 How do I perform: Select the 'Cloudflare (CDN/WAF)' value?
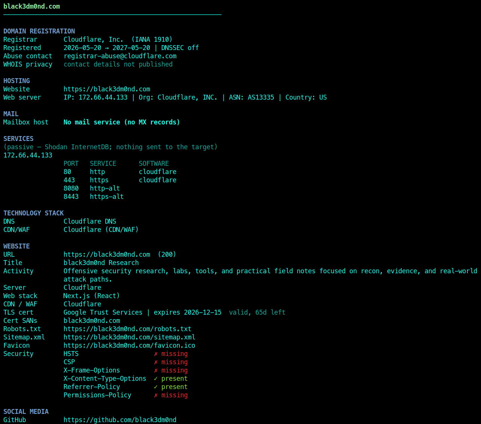pyautogui.click(x=101, y=230)
